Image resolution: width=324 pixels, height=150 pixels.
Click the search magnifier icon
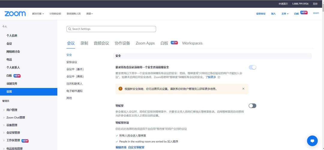[x=70, y=29]
